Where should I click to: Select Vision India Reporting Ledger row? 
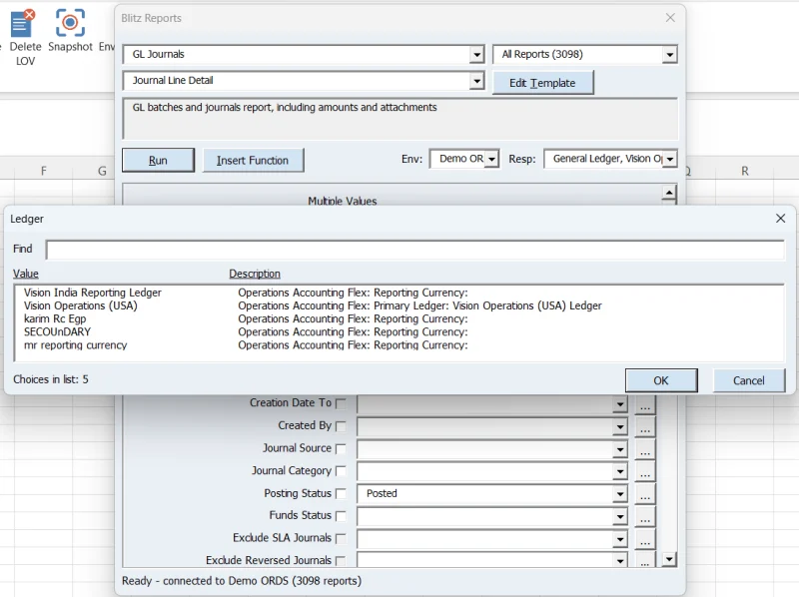pos(399,293)
